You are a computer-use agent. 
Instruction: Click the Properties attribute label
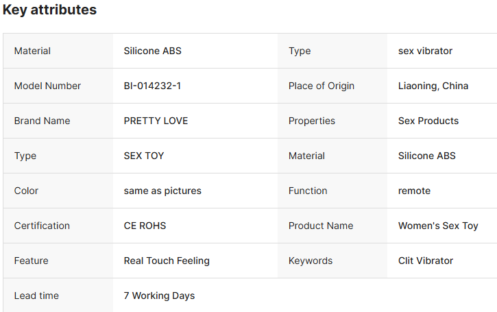click(x=312, y=121)
